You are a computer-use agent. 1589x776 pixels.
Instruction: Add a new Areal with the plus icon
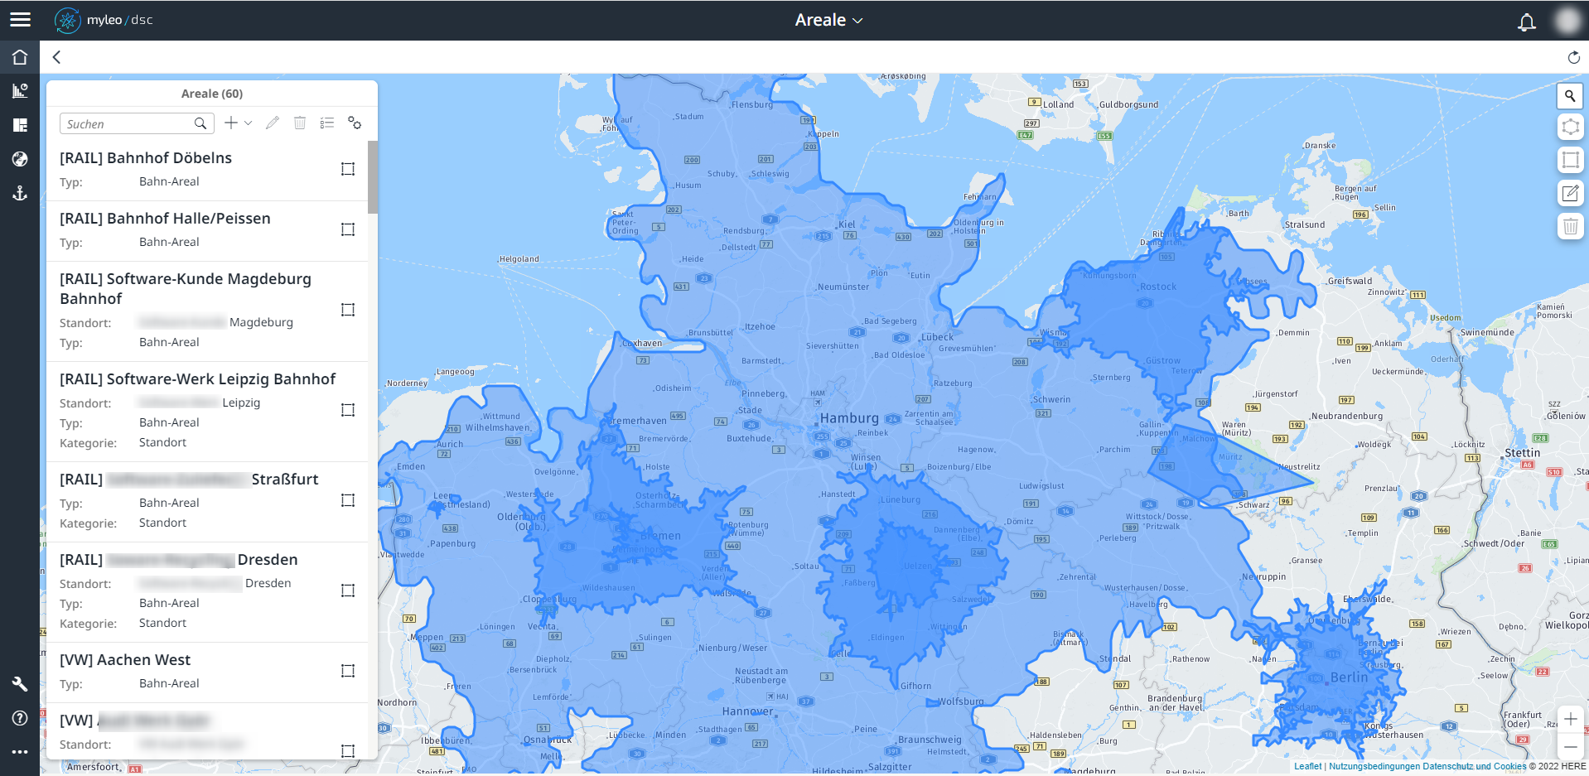coord(231,123)
